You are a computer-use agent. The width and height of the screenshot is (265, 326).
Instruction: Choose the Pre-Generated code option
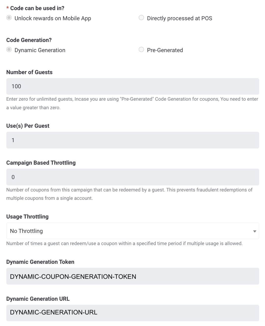[x=141, y=50]
